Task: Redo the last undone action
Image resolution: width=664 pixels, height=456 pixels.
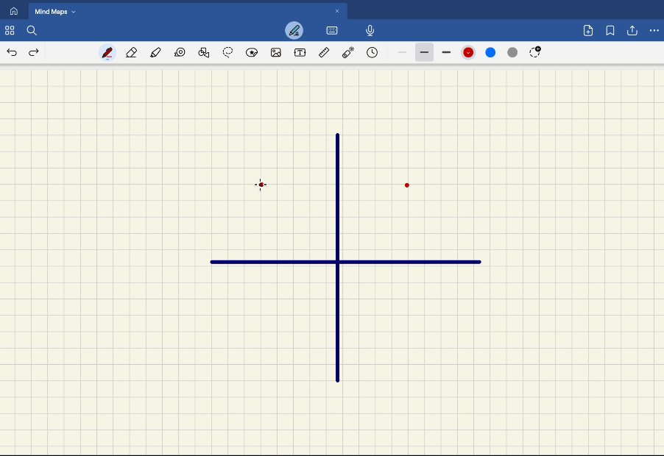Action: click(34, 53)
